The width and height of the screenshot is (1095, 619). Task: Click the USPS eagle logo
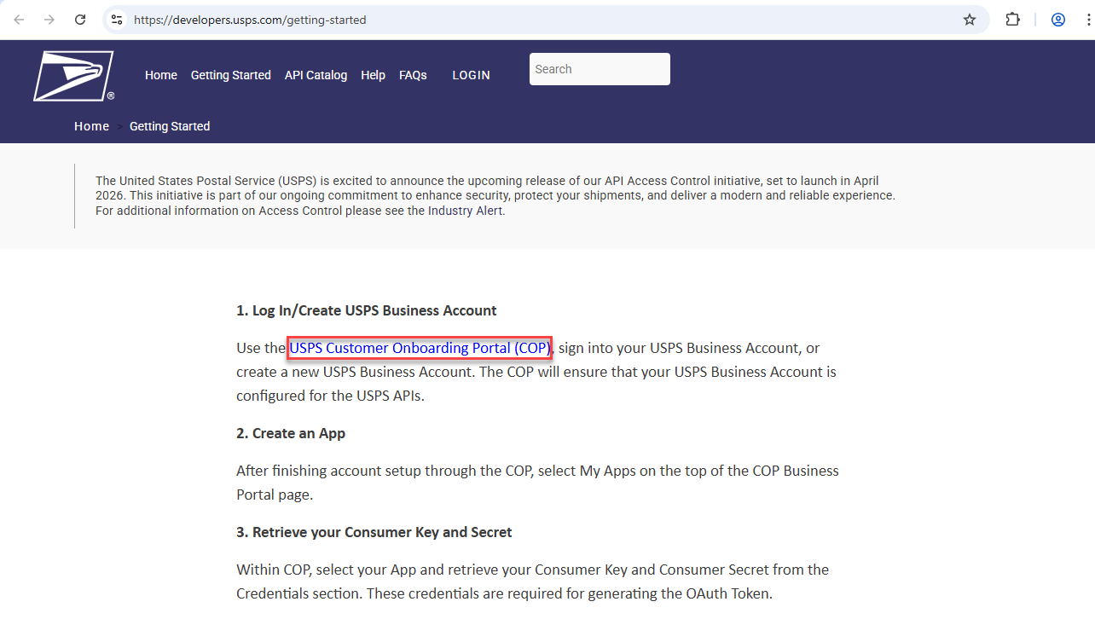point(73,75)
